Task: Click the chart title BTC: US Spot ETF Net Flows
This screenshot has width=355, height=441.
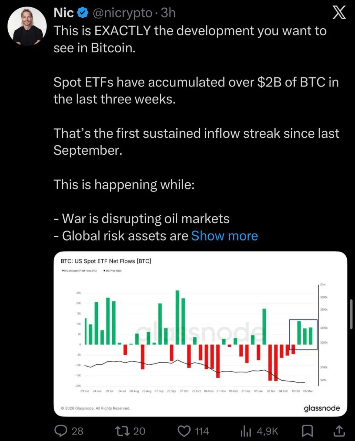Action: [106, 261]
